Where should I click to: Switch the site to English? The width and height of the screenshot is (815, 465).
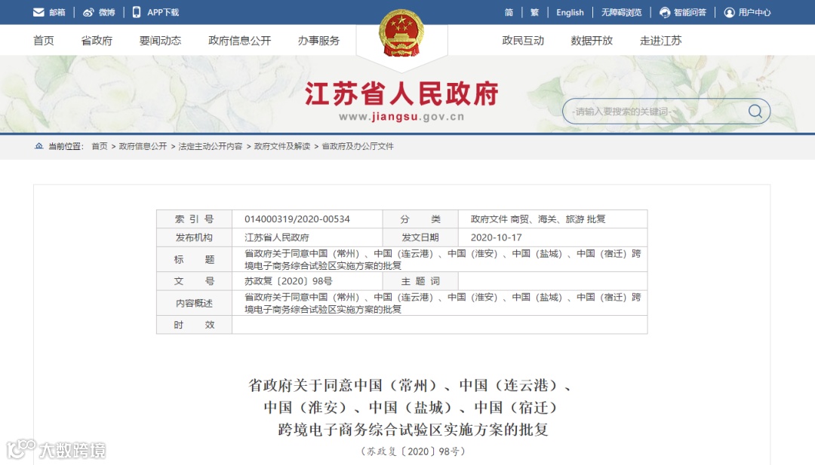(x=570, y=13)
